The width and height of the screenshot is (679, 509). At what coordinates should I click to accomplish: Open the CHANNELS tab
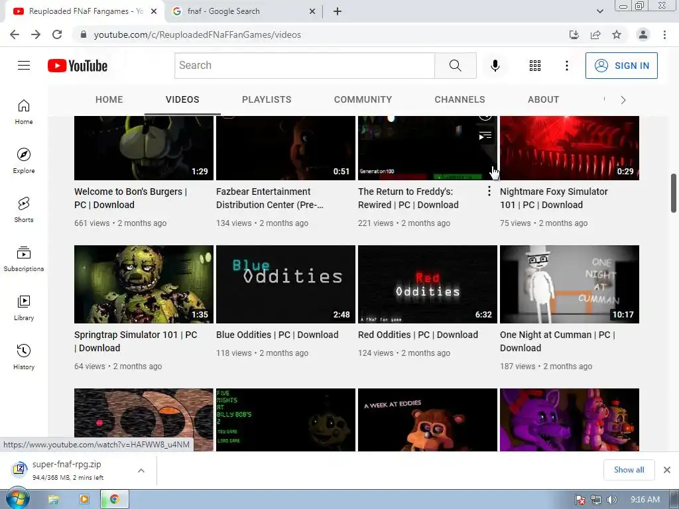click(460, 99)
